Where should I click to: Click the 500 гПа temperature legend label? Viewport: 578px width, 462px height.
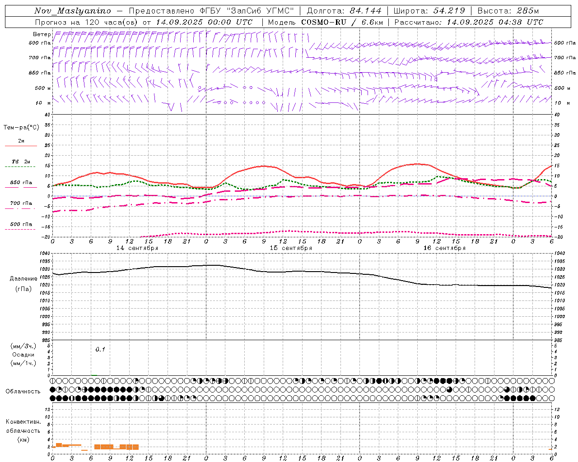(x=21, y=224)
